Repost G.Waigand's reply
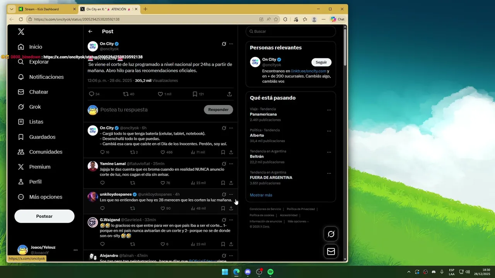Image resolution: width=495 pixels, height=278 pixels. point(133,244)
